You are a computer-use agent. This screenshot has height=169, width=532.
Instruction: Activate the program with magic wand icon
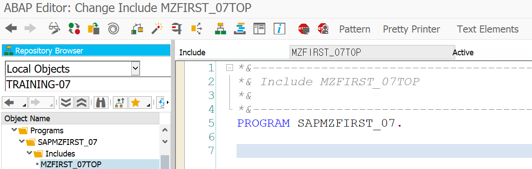(157, 29)
